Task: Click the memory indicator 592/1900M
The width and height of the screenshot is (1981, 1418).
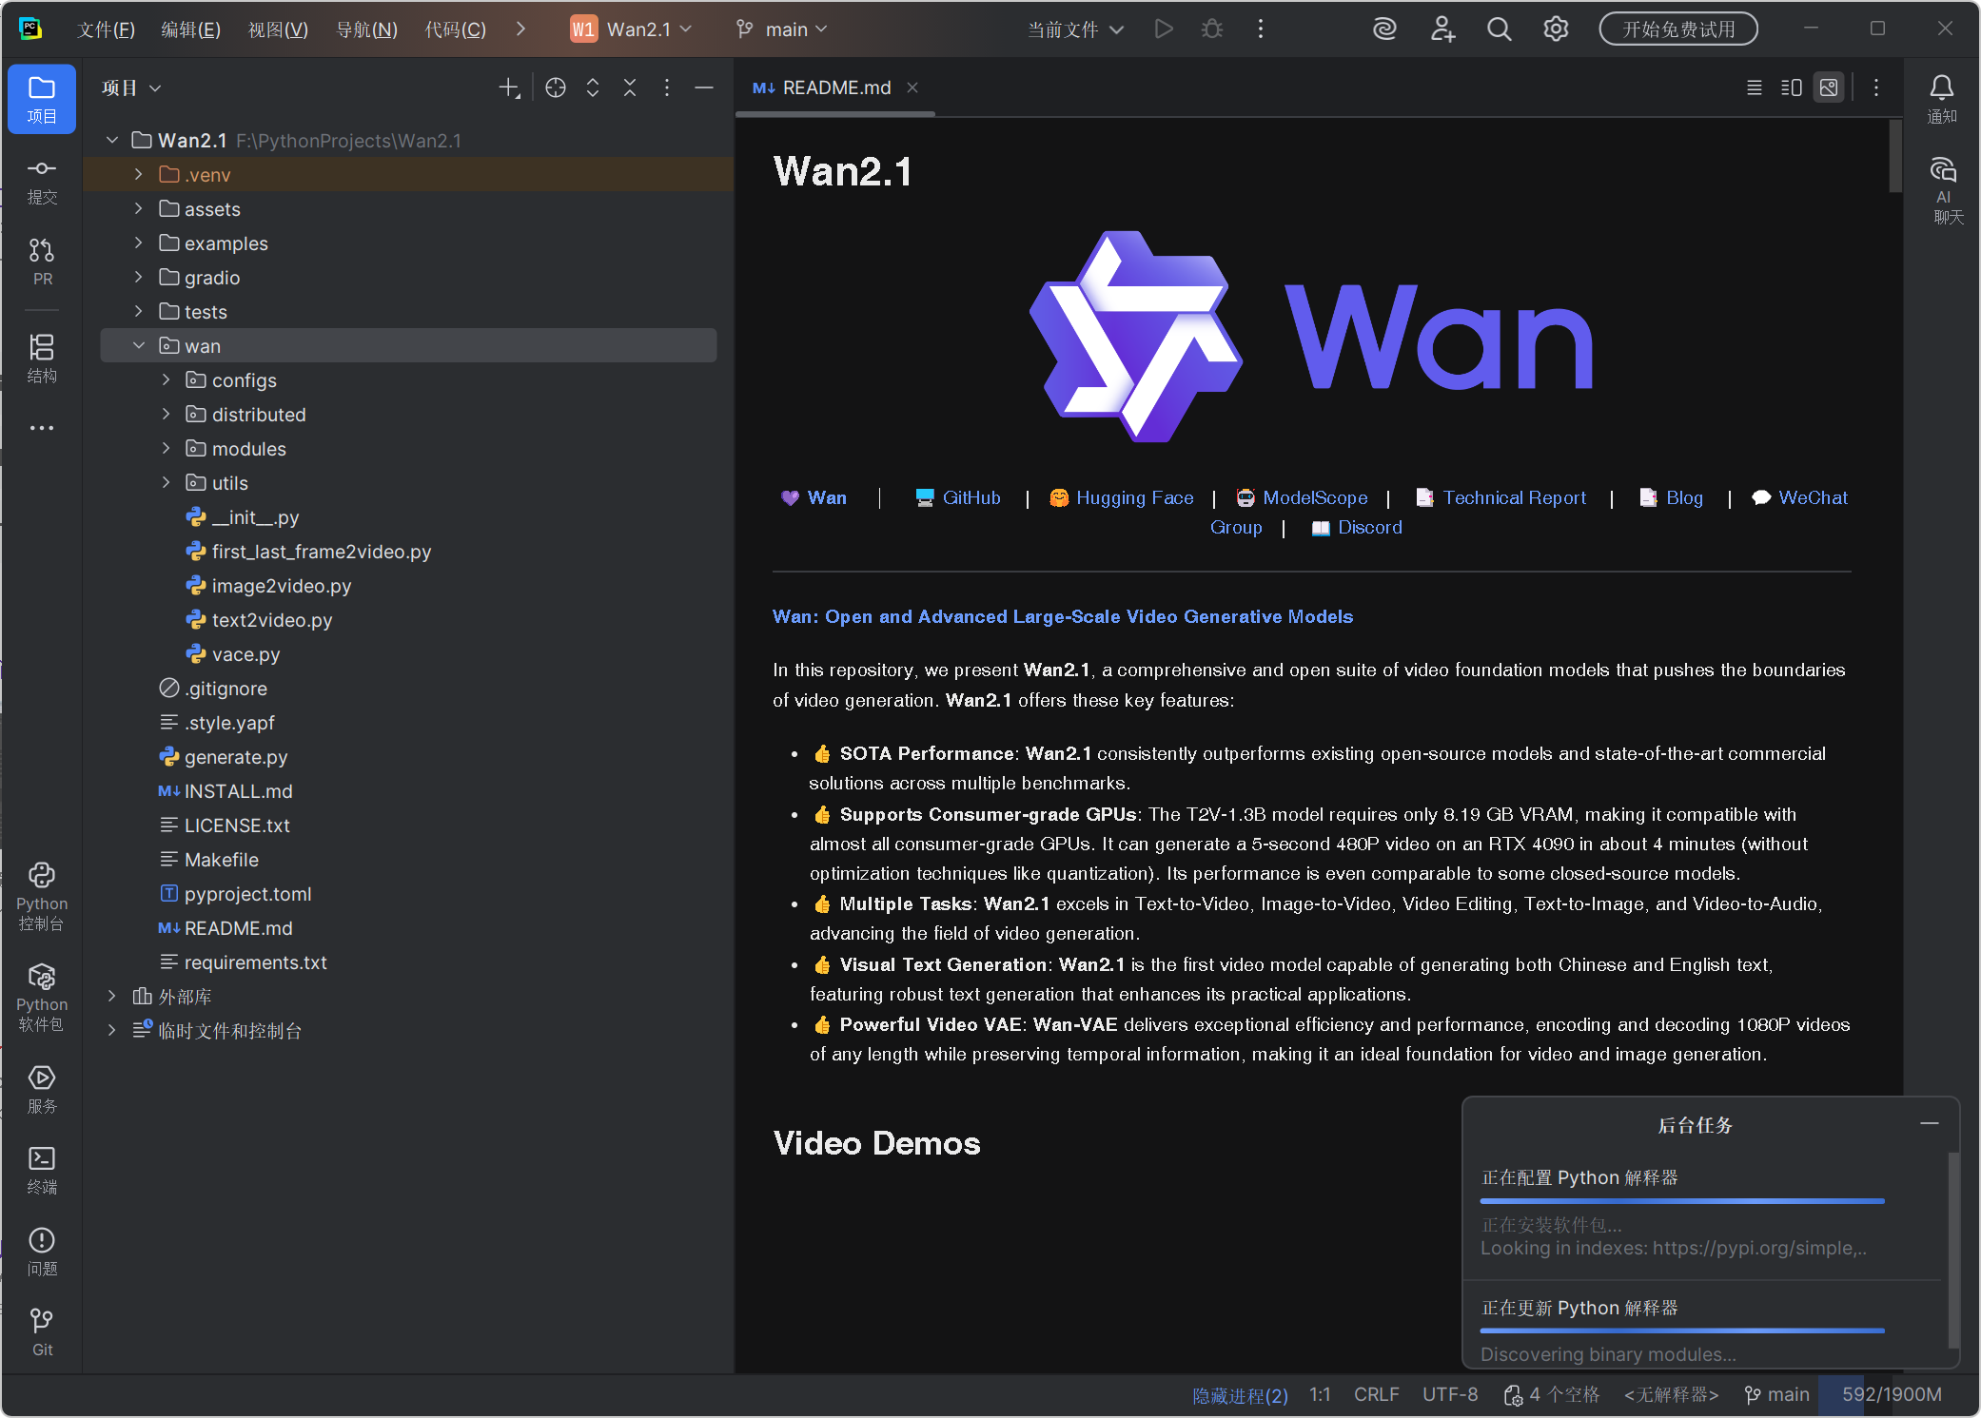Action: pos(1892,1394)
